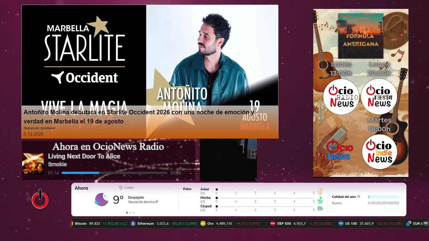Open the Ocio Radio News logo

pos(341,97)
